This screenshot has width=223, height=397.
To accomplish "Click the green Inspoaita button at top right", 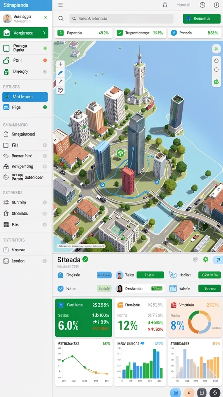I will coord(202,19).
